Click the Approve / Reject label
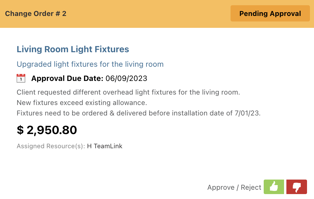Viewport: 314px width, 199px height. point(234,187)
